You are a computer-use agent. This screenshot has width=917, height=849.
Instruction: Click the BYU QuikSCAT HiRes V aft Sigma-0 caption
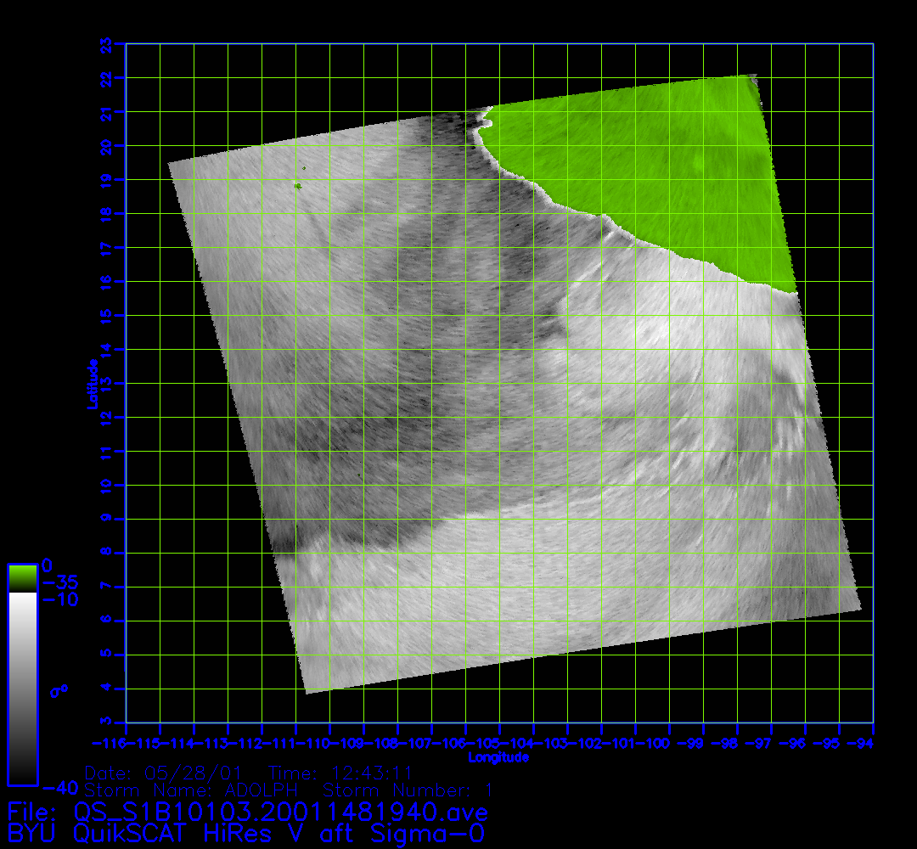coord(247,832)
